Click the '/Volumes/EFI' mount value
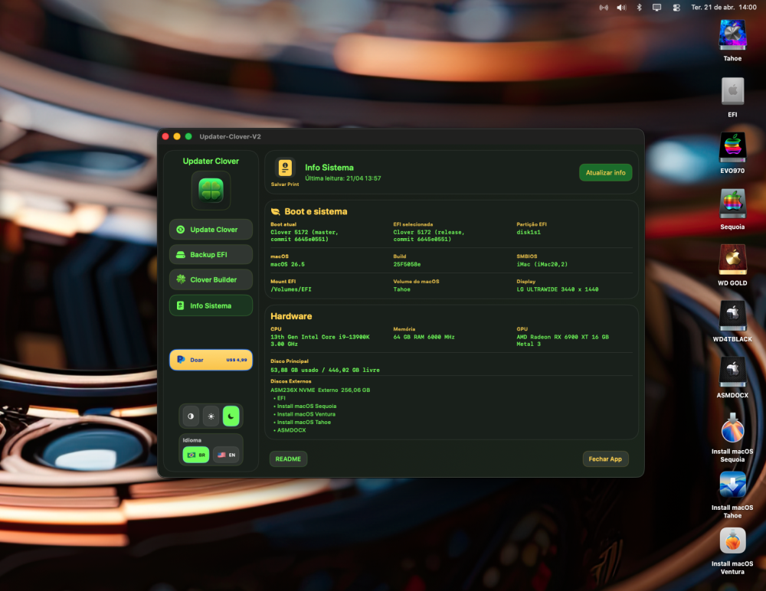The height and width of the screenshot is (591, 766). coord(291,289)
